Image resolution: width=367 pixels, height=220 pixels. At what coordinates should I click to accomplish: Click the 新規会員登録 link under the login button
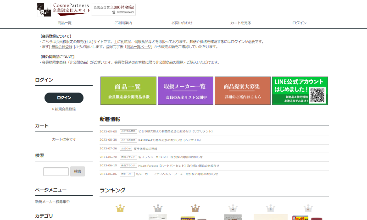pos(64,109)
